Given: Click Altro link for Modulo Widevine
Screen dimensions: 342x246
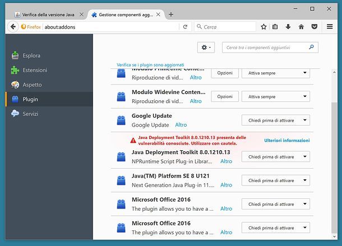Looking at the screenshot, I should (x=196, y=101).
